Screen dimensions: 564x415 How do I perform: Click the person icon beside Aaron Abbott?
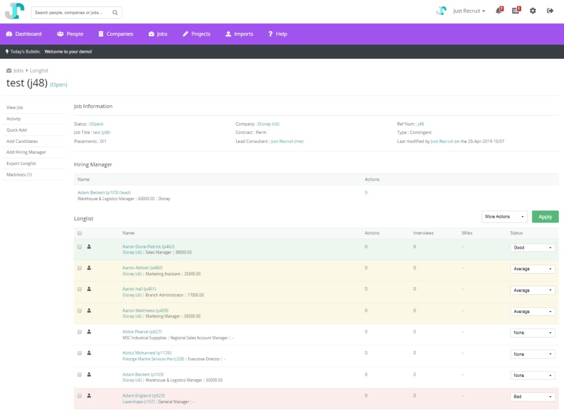coord(89,268)
